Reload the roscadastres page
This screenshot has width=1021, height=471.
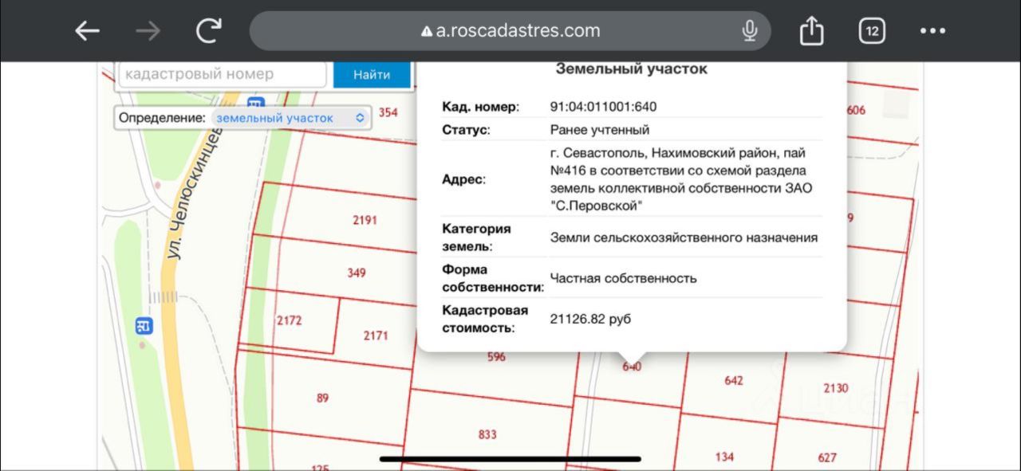point(209,31)
